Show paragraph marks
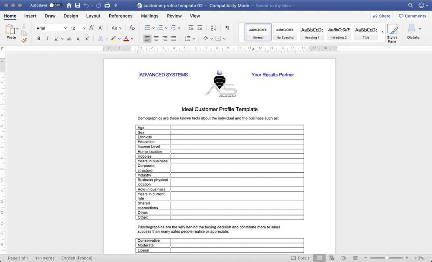Image resolution: width=432 pixels, height=262 pixels. 227,28
